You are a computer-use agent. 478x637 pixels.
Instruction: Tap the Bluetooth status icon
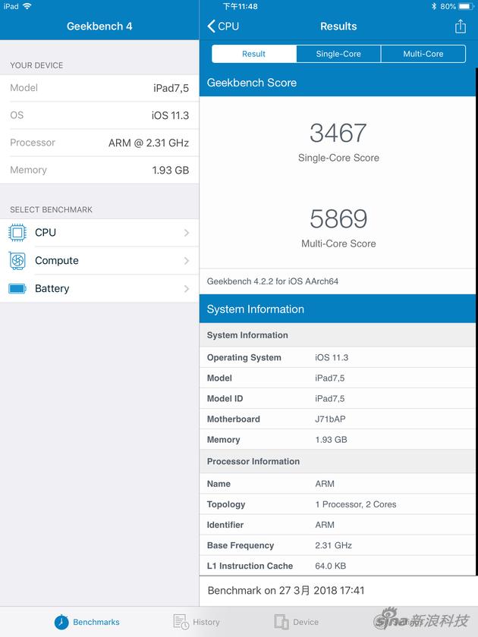[434, 6]
